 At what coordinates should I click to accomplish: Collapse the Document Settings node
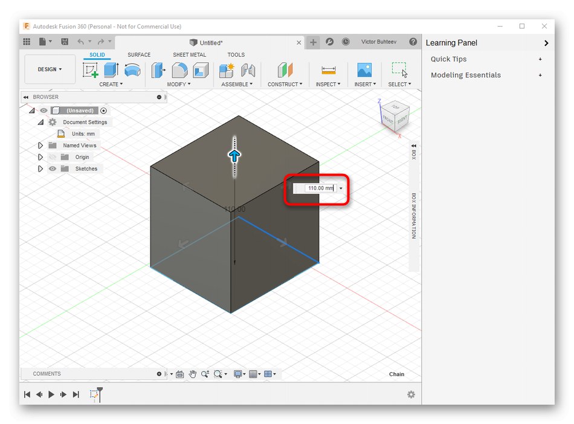[40, 122]
